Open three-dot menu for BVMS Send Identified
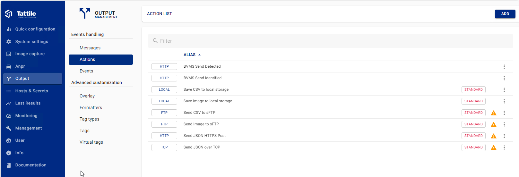Viewport: 519px width, 177px height. point(504,78)
